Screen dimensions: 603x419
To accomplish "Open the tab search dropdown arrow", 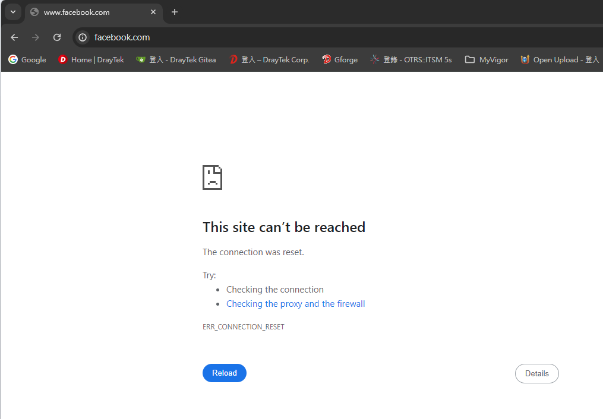I will (x=12, y=12).
